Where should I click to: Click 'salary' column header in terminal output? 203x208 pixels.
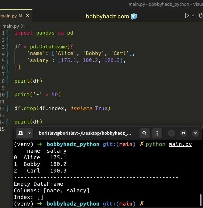tap(57, 151)
